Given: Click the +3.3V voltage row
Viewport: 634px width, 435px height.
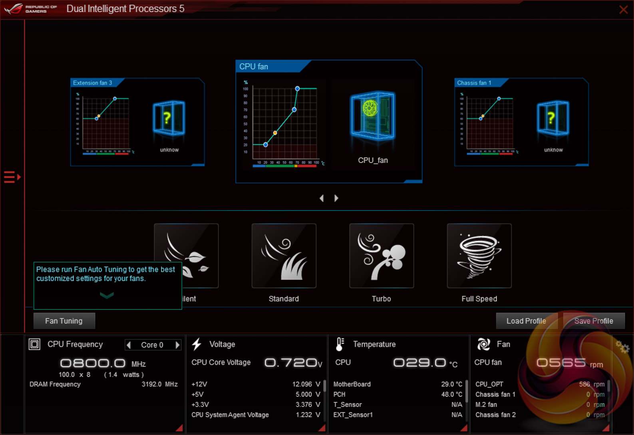Looking at the screenshot, I should click(256, 405).
